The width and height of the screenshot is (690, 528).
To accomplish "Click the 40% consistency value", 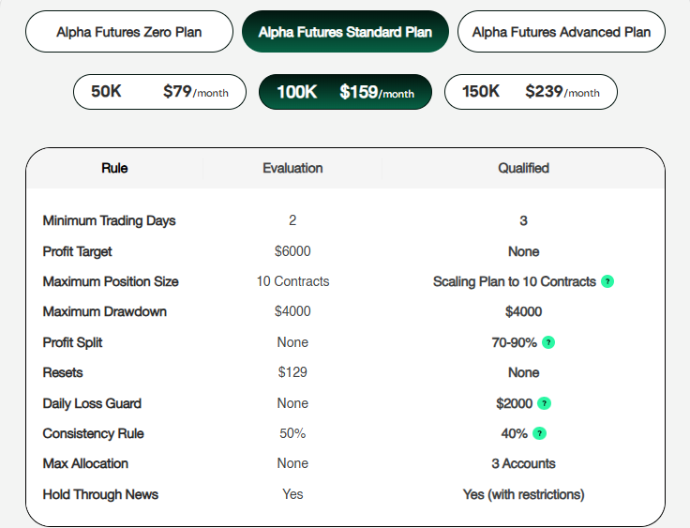I will coord(515,434).
